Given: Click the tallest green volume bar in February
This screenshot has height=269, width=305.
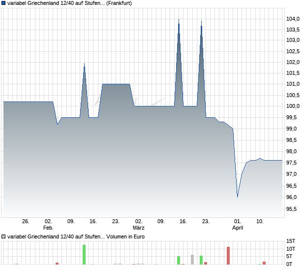Looking at the screenshot, I should 84,255.
